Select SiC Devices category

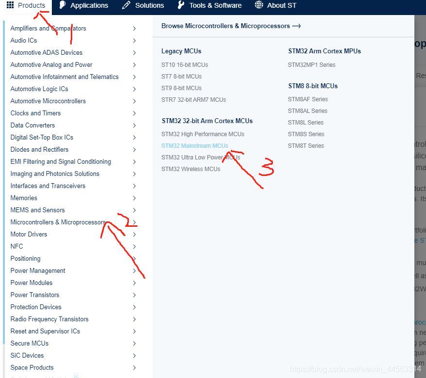pyautogui.click(x=27, y=355)
